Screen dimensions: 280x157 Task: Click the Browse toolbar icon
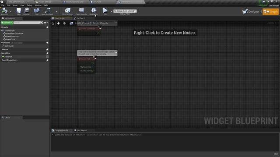coord(26,11)
